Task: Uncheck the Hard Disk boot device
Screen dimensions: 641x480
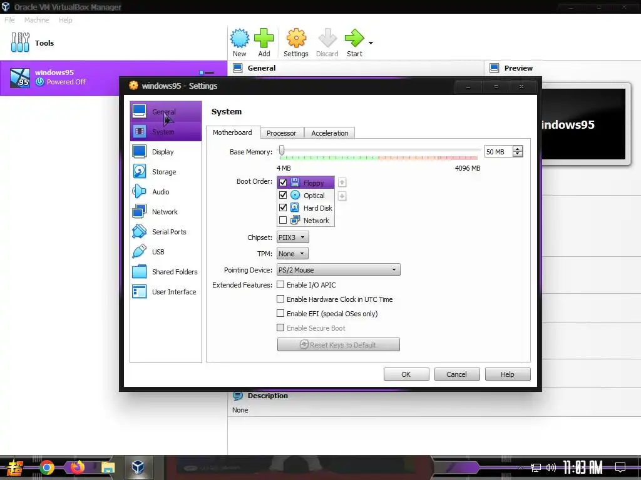Action: tap(283, 207)
